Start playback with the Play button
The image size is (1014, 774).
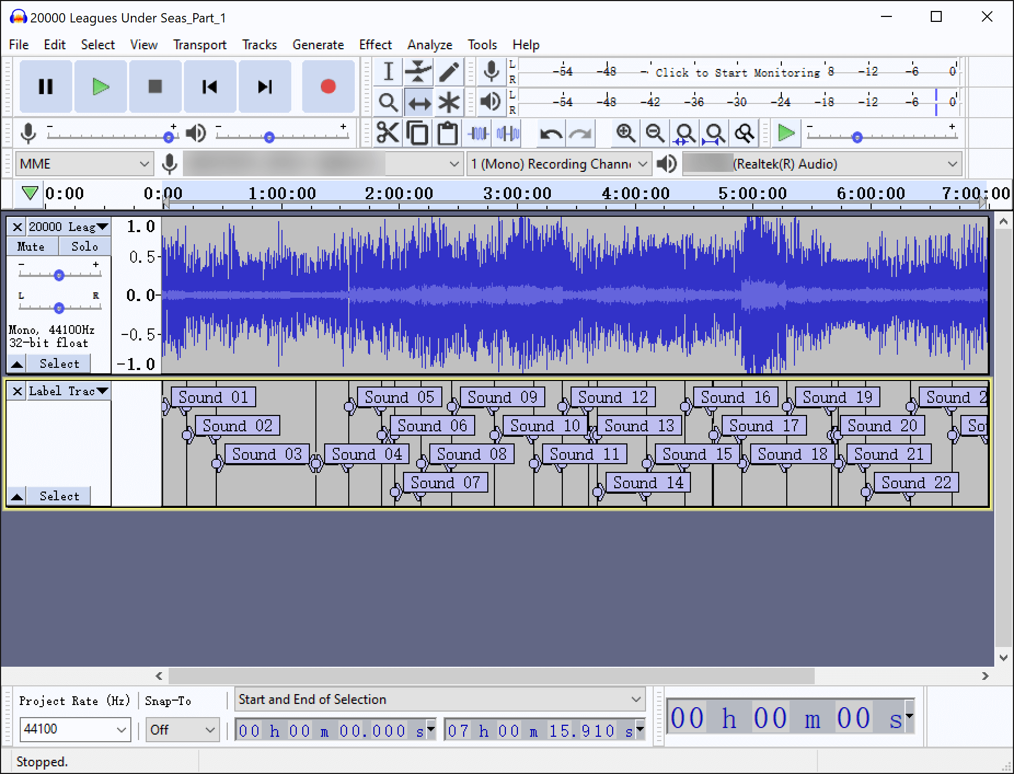(101, 86)
